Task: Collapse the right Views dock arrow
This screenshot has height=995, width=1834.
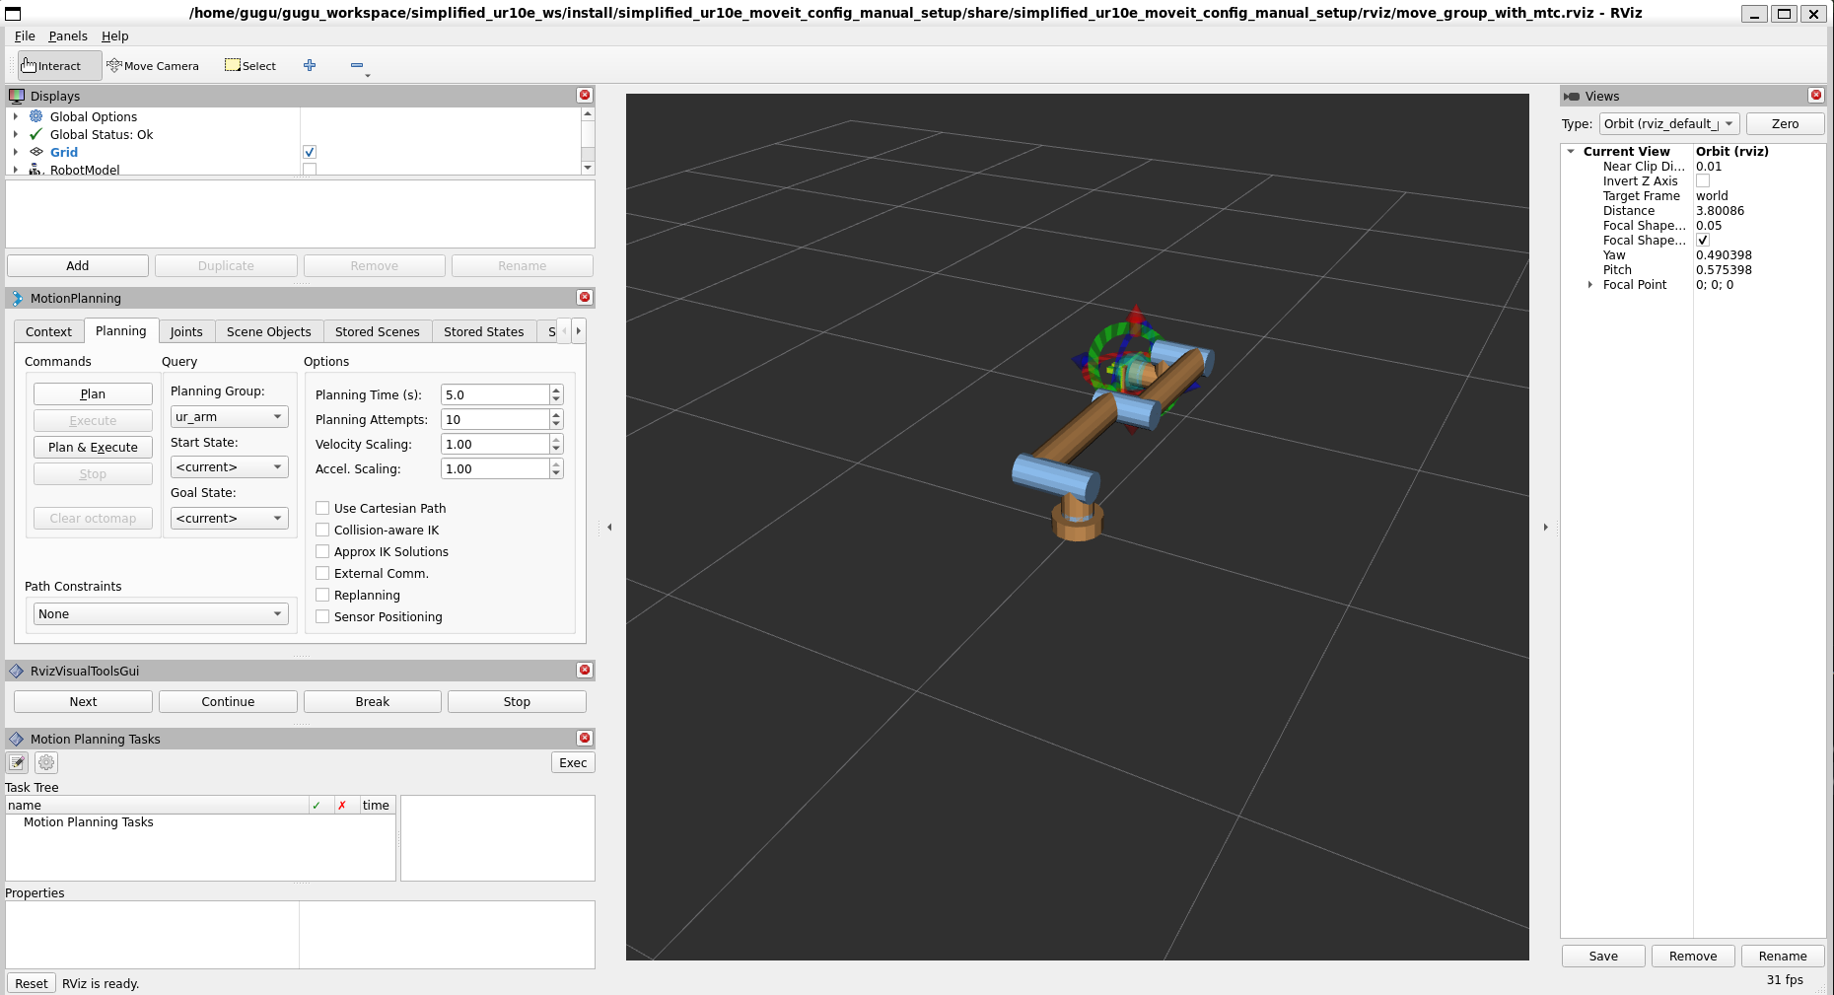Action: (1545, 527)
